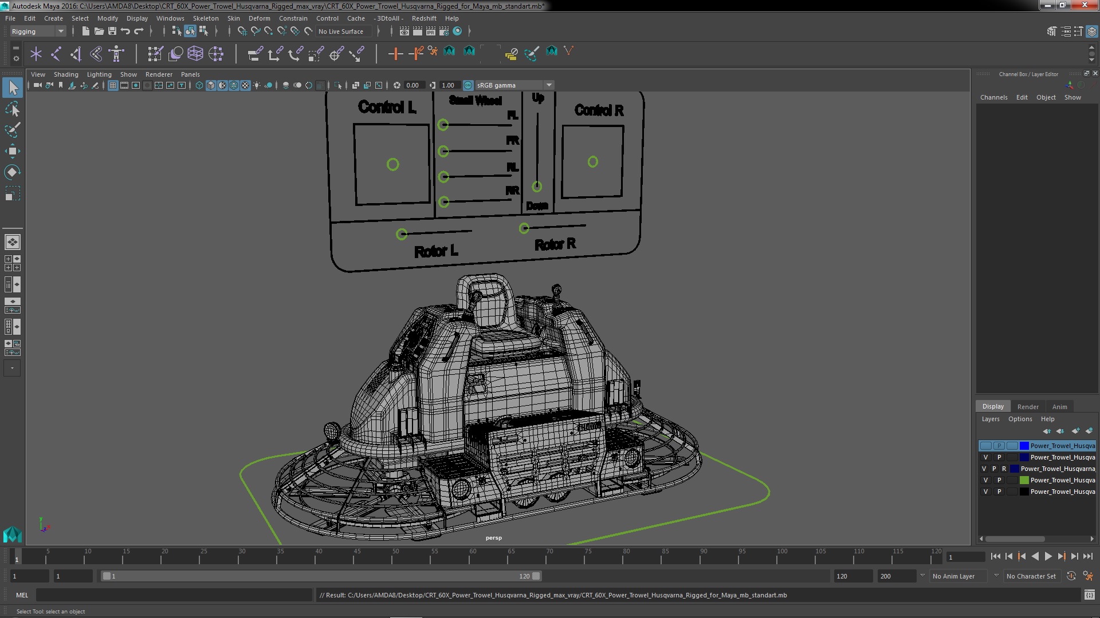Open the Options menu in Layer Editor
The image size is (1100, 618).
[x=1020, y=419]
